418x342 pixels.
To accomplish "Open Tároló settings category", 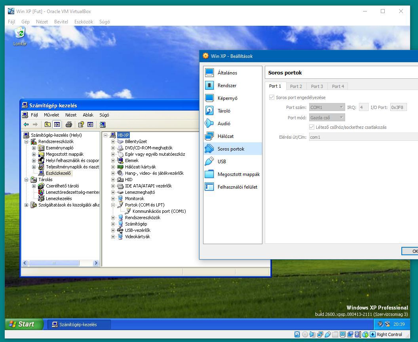I will [x=232, y=111].
